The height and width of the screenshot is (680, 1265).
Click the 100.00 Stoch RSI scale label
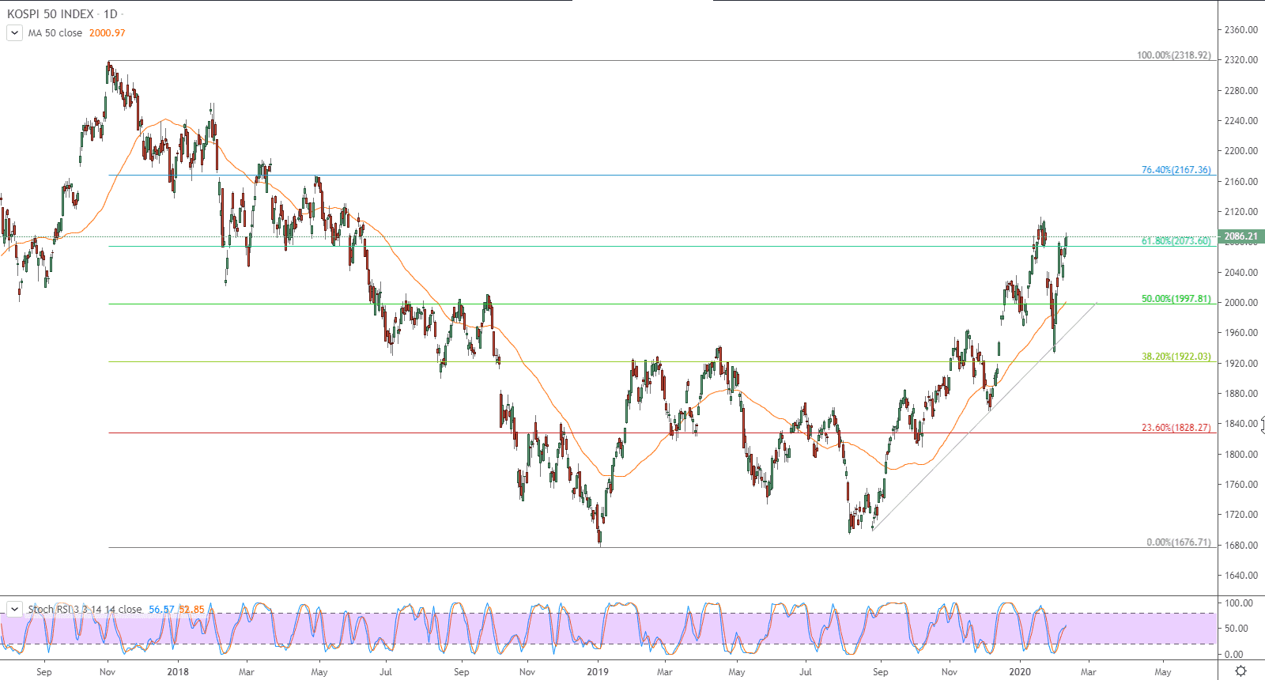[1239, 603]
